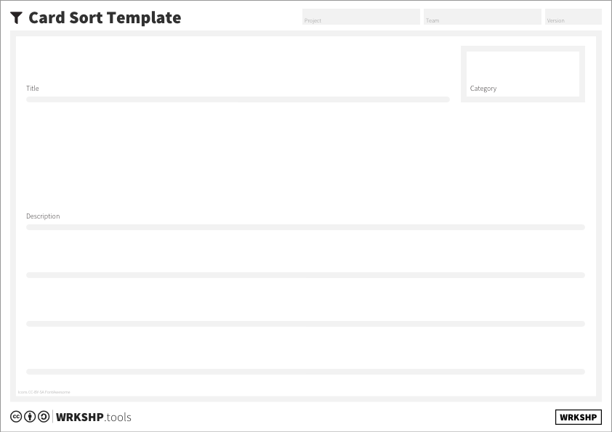Click the third Description writing line
Image resolution: width=612 pixels, height=432 pixels.
(x=305, y=324)
